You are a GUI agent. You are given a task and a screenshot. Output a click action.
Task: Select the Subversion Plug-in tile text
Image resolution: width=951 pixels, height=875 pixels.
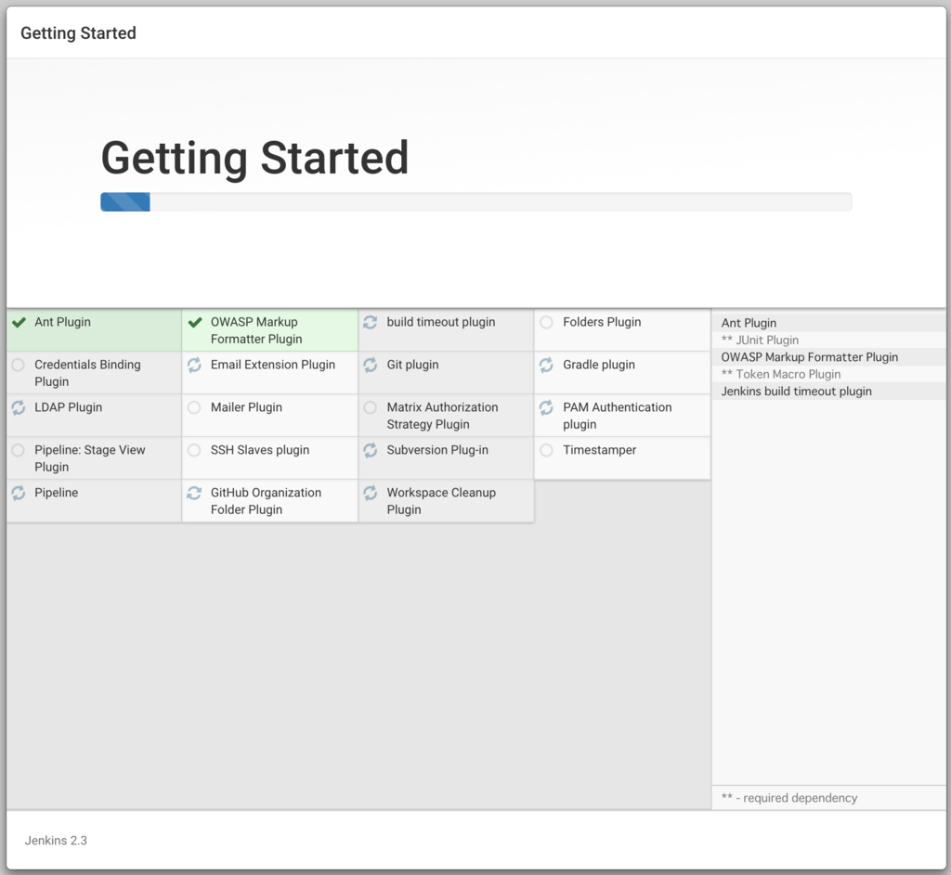point(437,450)
